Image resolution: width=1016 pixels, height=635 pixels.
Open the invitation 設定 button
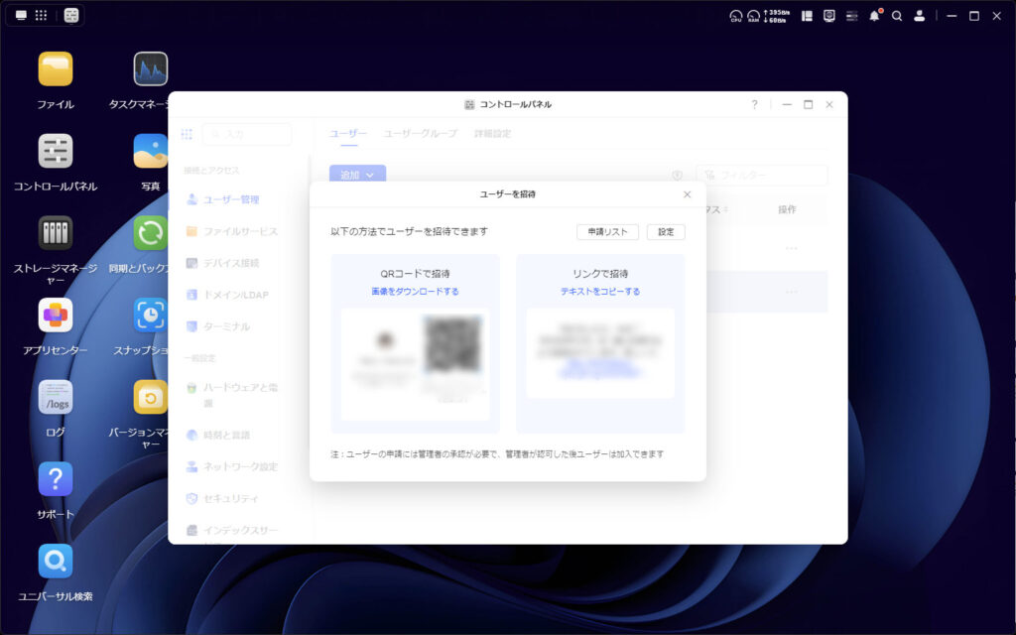click(666, 231)
